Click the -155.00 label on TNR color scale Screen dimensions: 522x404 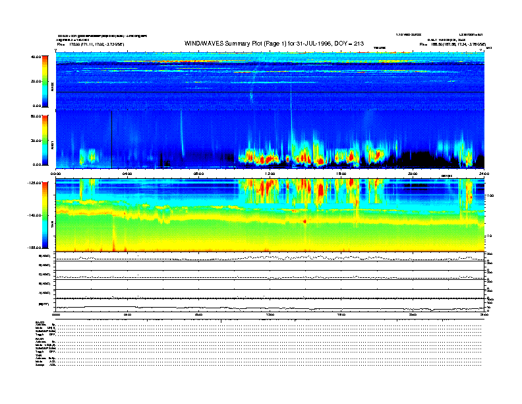coord(34,248)
